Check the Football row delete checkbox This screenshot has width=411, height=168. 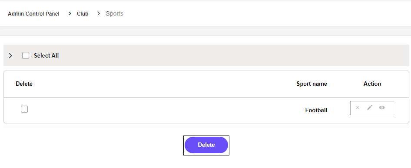[x=24, y=109]
